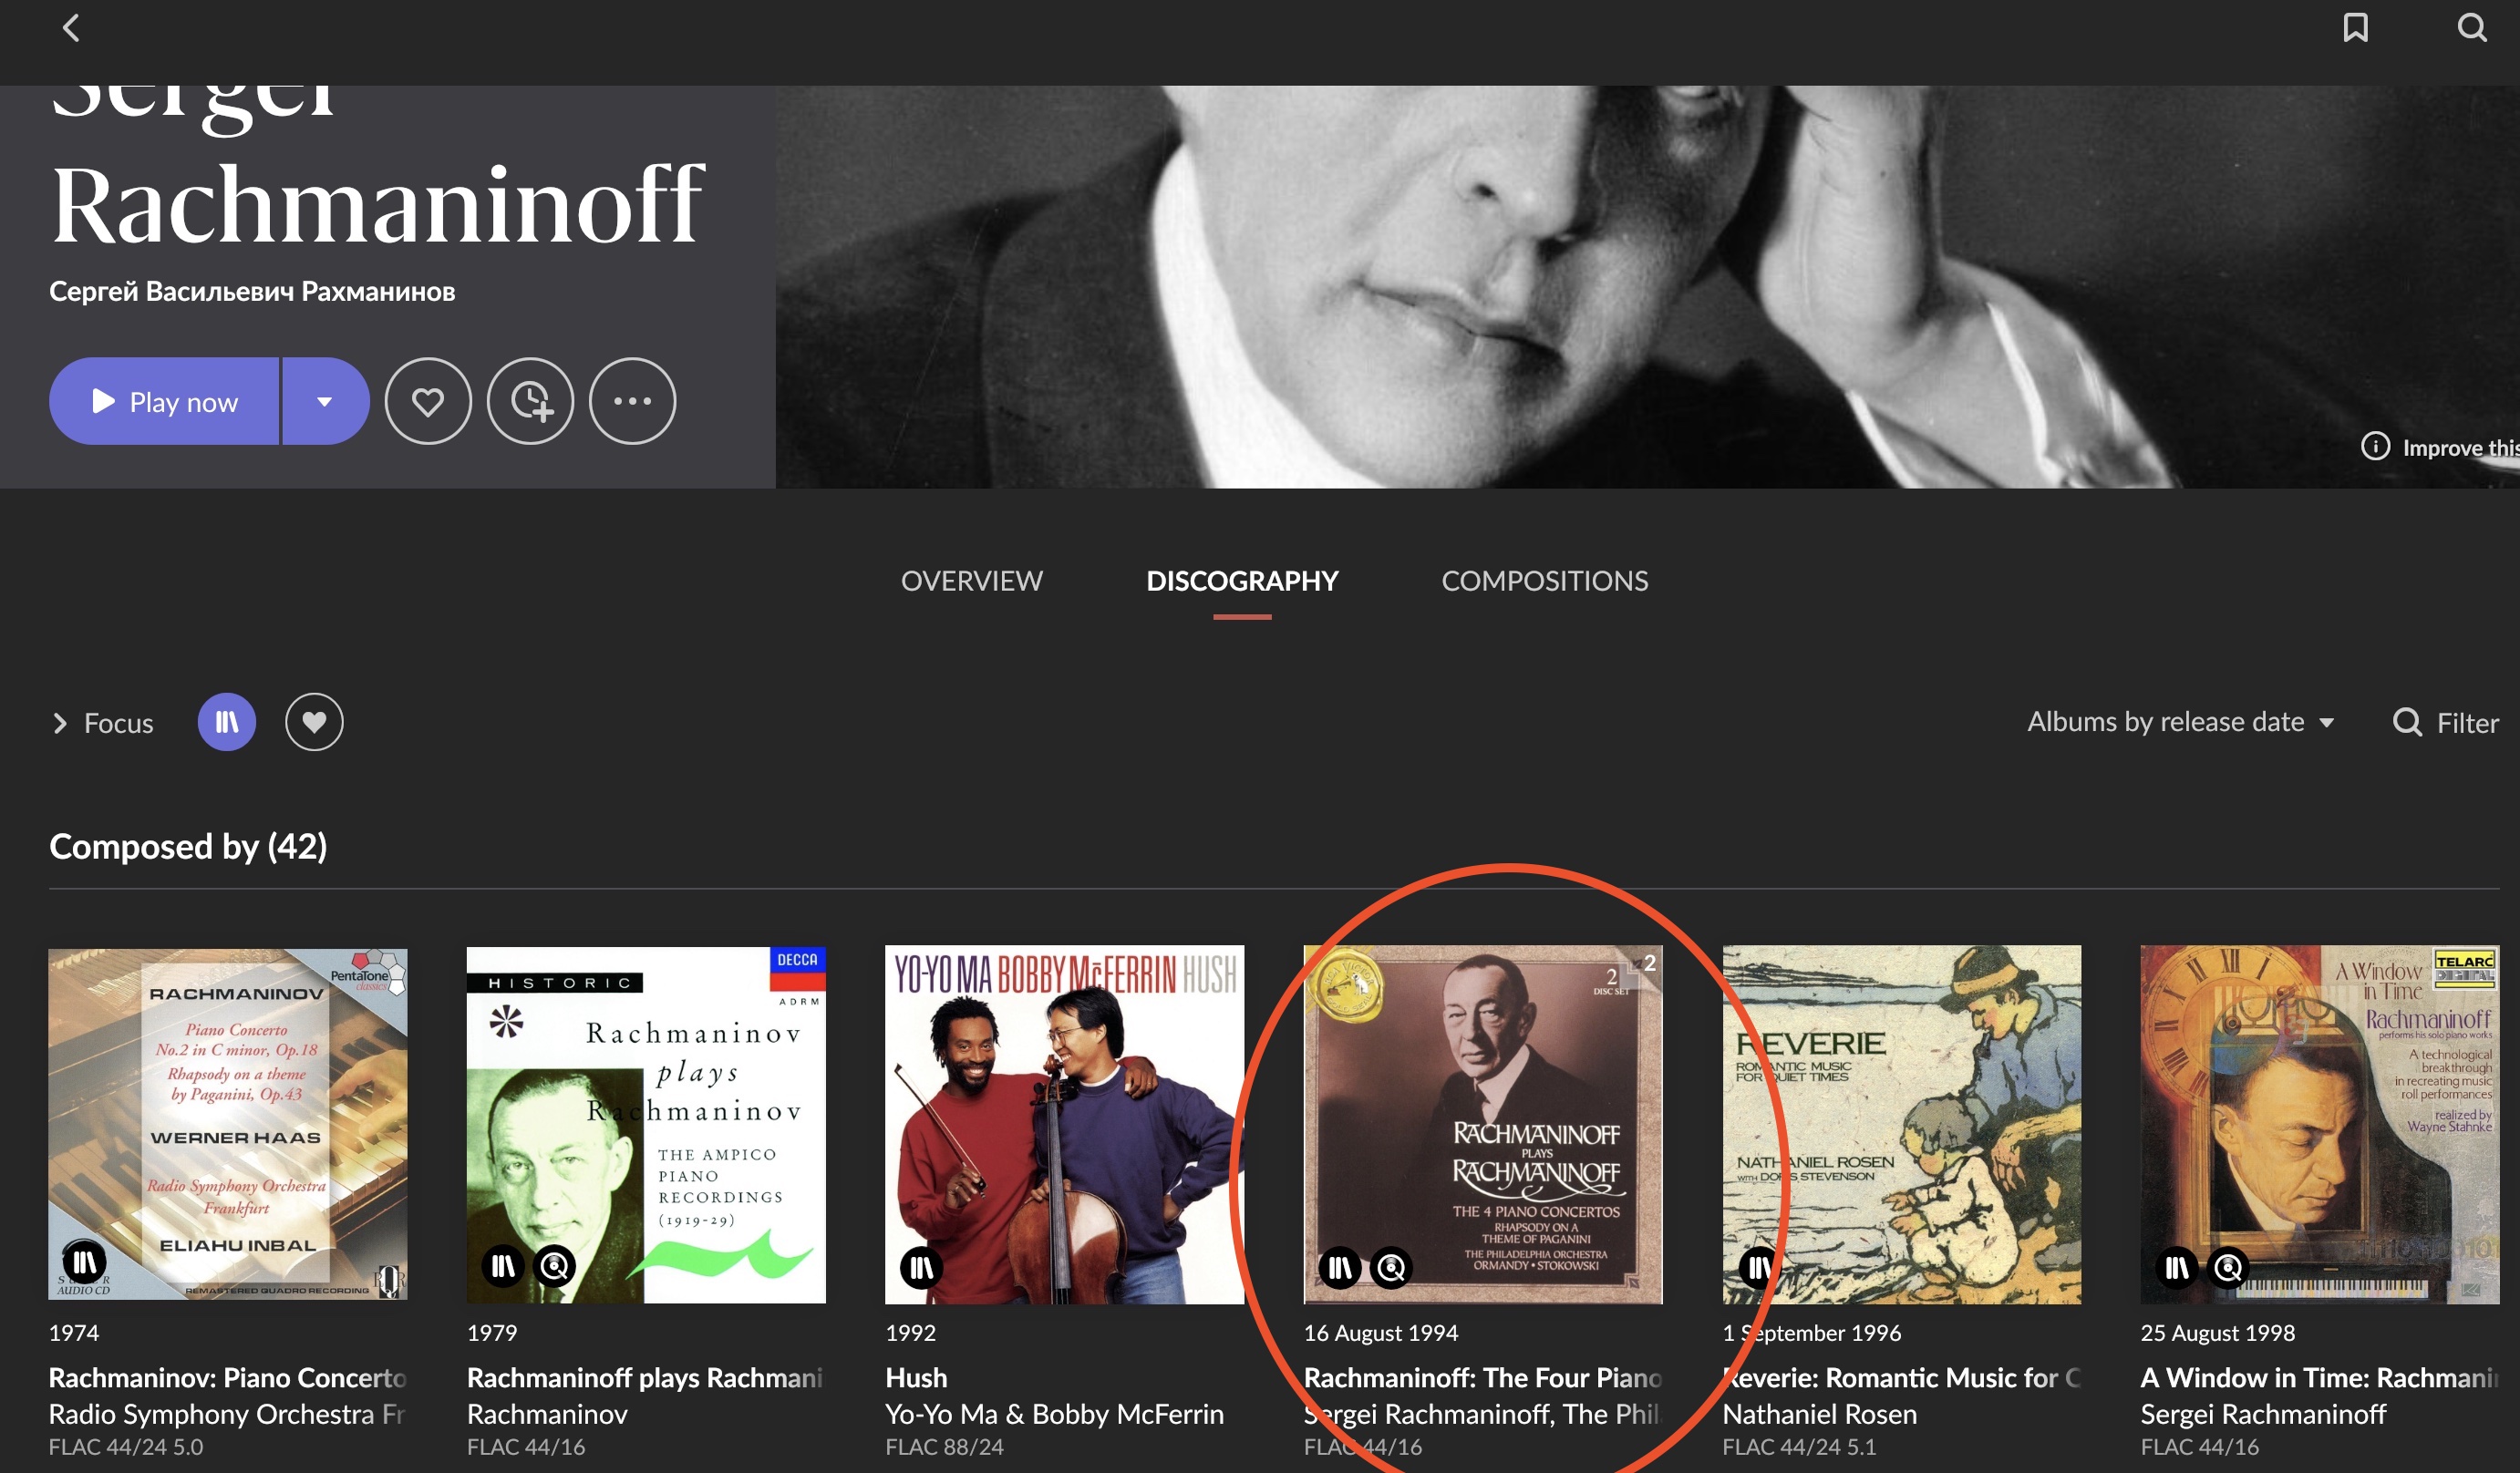Toggle the library-only filter
This screenshot has width=2520, height=1473.
pos(227,722)
